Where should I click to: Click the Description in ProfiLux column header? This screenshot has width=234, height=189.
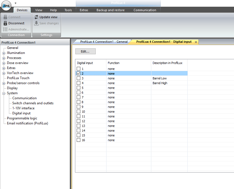(169, 63)
